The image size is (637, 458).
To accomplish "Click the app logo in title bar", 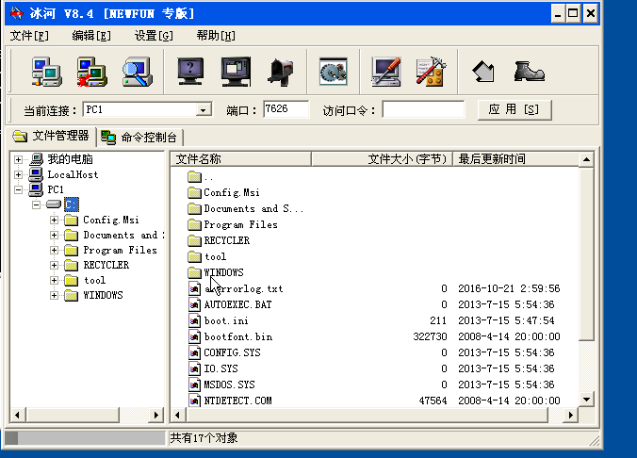I will click(x=17, y=13).
